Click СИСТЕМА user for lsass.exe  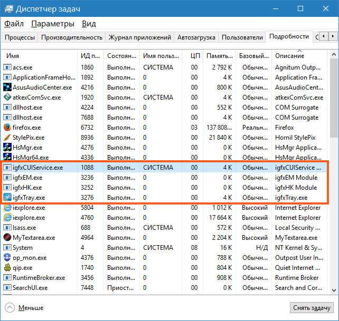coord(158,228)
